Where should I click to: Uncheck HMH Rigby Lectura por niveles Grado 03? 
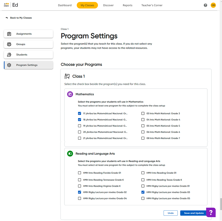(x=143, y=192)
